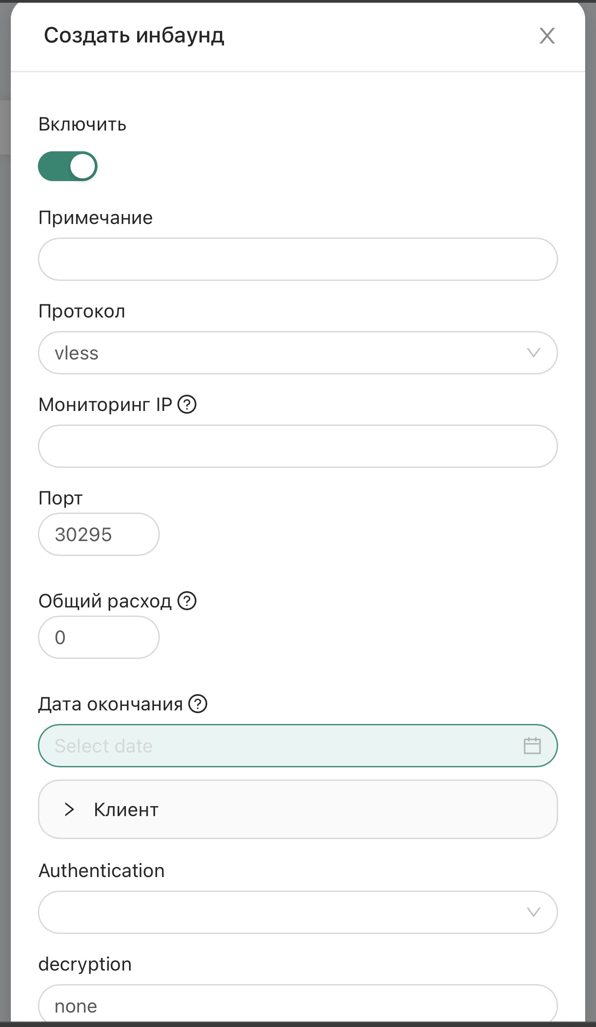Click the question mark beside Дата окончания
This screenshot has height=1027, width=596.
tap(198, 704)
